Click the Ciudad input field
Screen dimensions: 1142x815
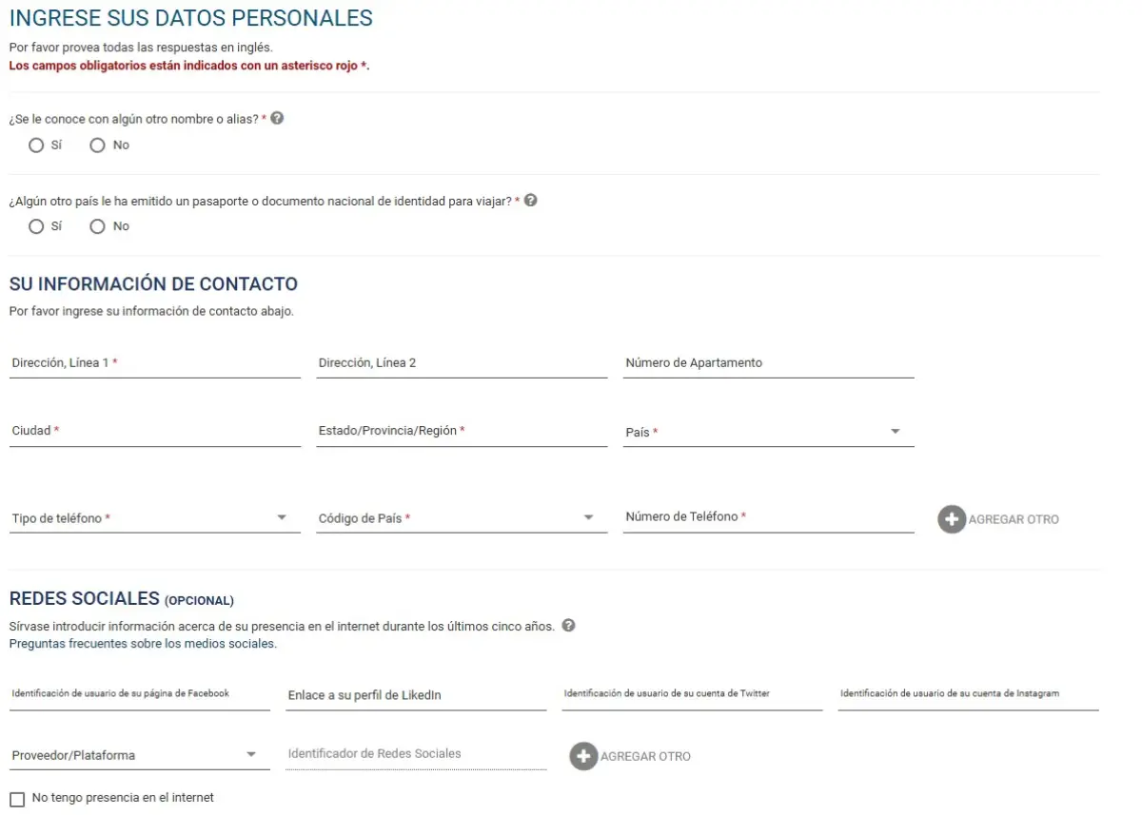154,431
